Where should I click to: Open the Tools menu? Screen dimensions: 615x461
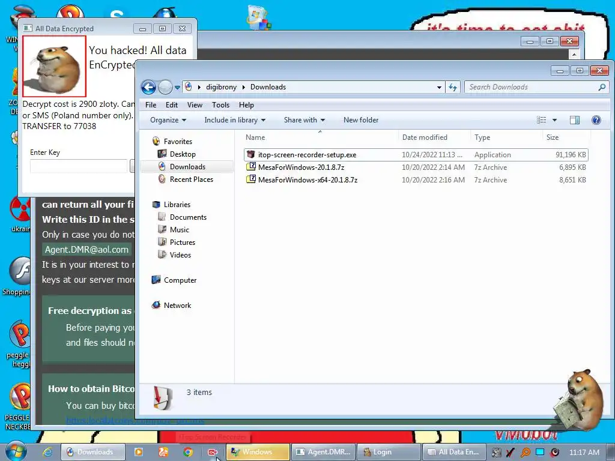coord(220,105)
